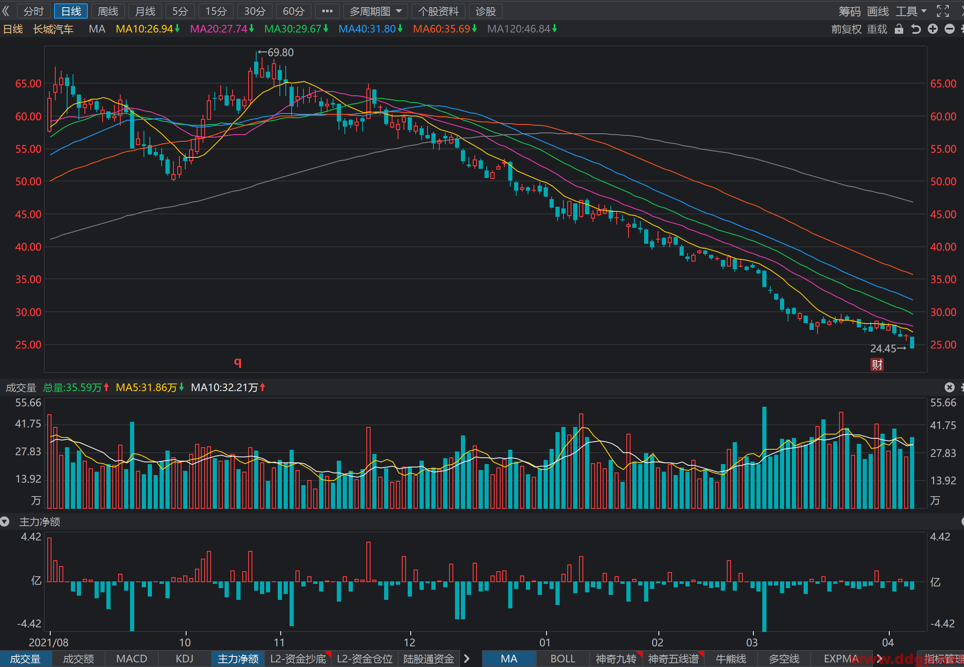Switch to 60分 minute chart
The image size is (964, 667).
point(294,11)
